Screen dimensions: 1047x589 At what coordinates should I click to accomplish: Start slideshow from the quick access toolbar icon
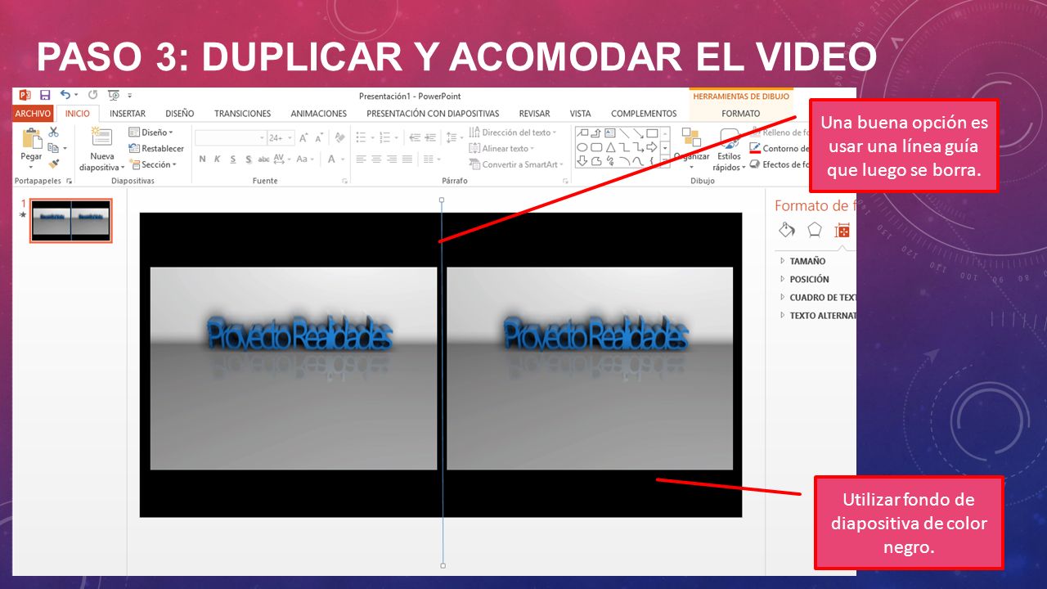(x=114, y=95)
